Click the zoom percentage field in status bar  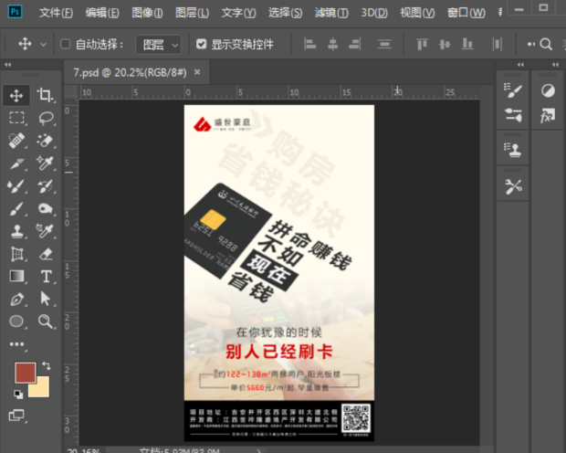click(84, 450)
